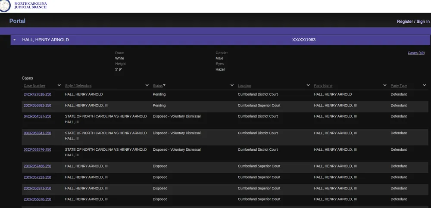
Task: Open case 02CR052576-250
Action: (x=37, y=150)
